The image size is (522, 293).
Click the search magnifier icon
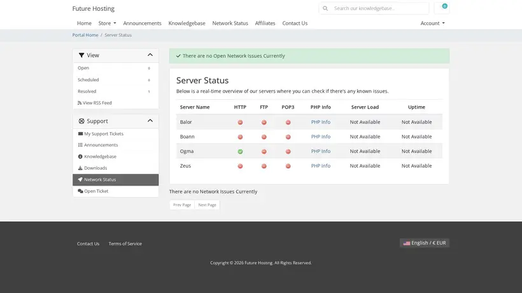click(x=325, y=8)
